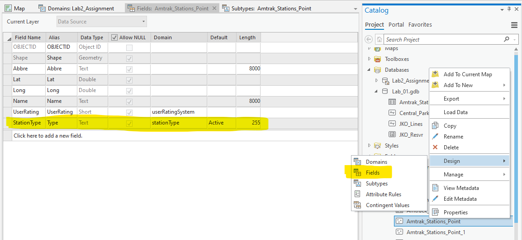
Task: Click the Copy icon in context menu
Action: (x=435, y=126)
